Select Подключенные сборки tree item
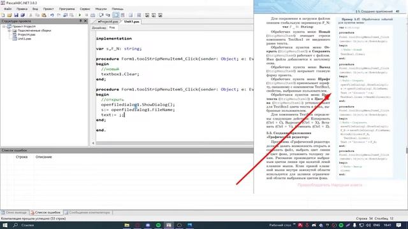408x229 pixels. pos(34,31)
